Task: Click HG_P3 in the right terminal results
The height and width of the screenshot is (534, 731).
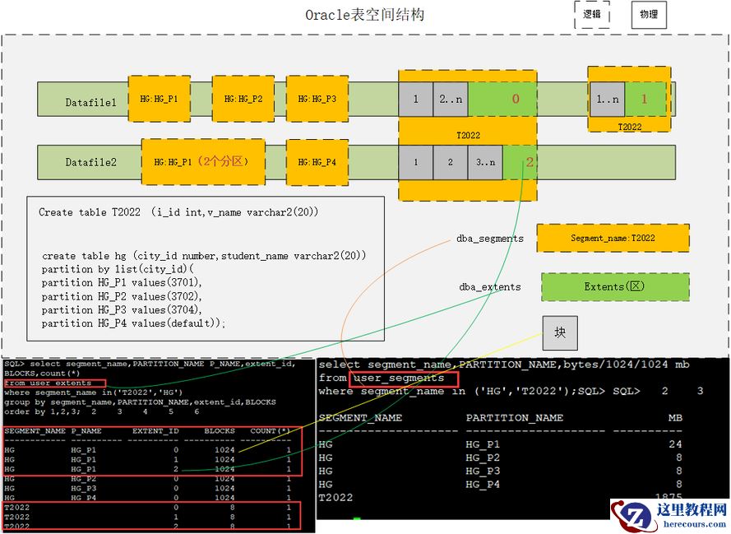Action: (483, 471)
